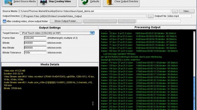Click the log line for frame= 202
This screenshot has width=197, height=110.
pyautogui.click(x=139, y=80)
